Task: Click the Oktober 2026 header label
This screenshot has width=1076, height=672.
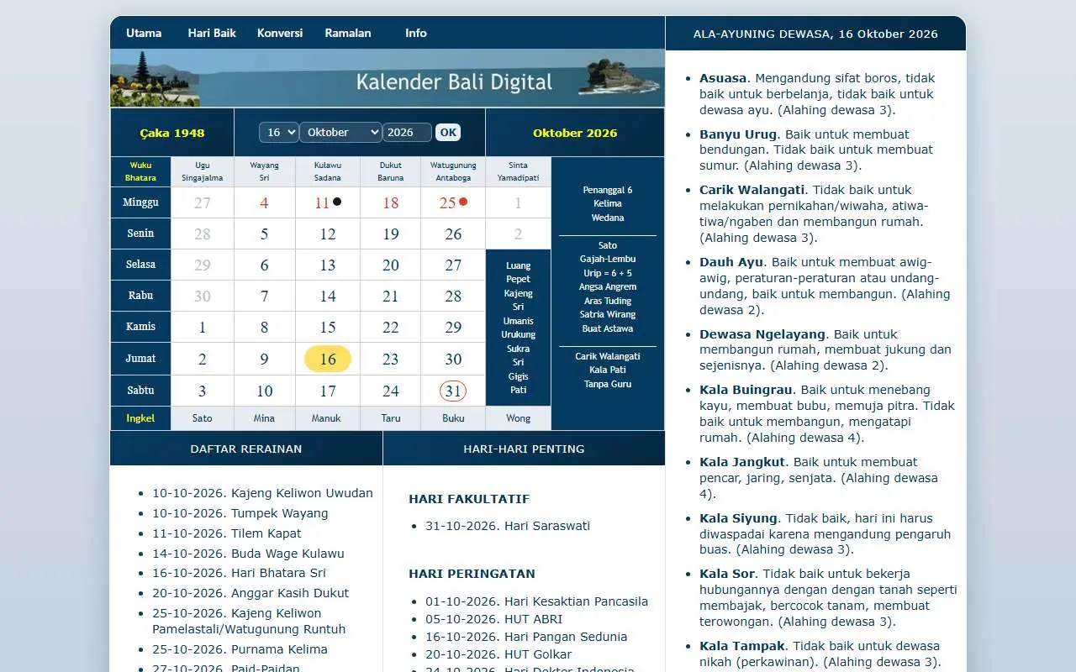Action: (575, 133)
